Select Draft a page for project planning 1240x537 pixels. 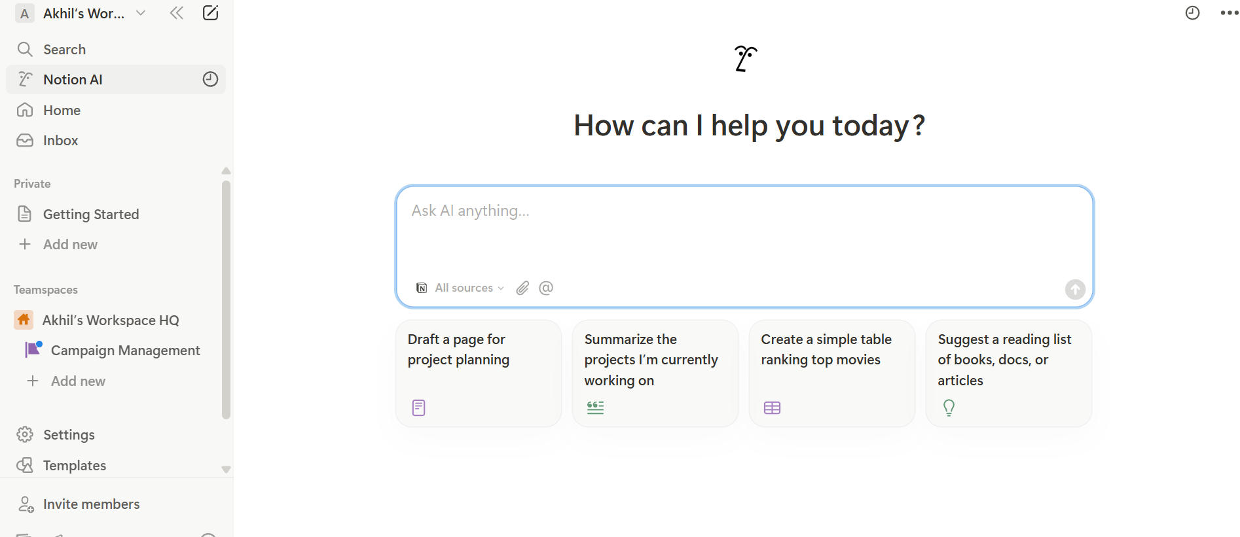[479, 373]
